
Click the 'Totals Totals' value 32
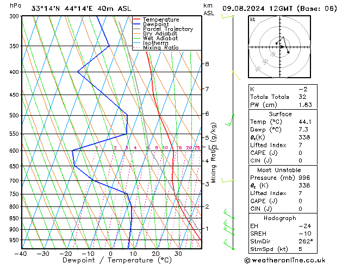click(302, 97)
